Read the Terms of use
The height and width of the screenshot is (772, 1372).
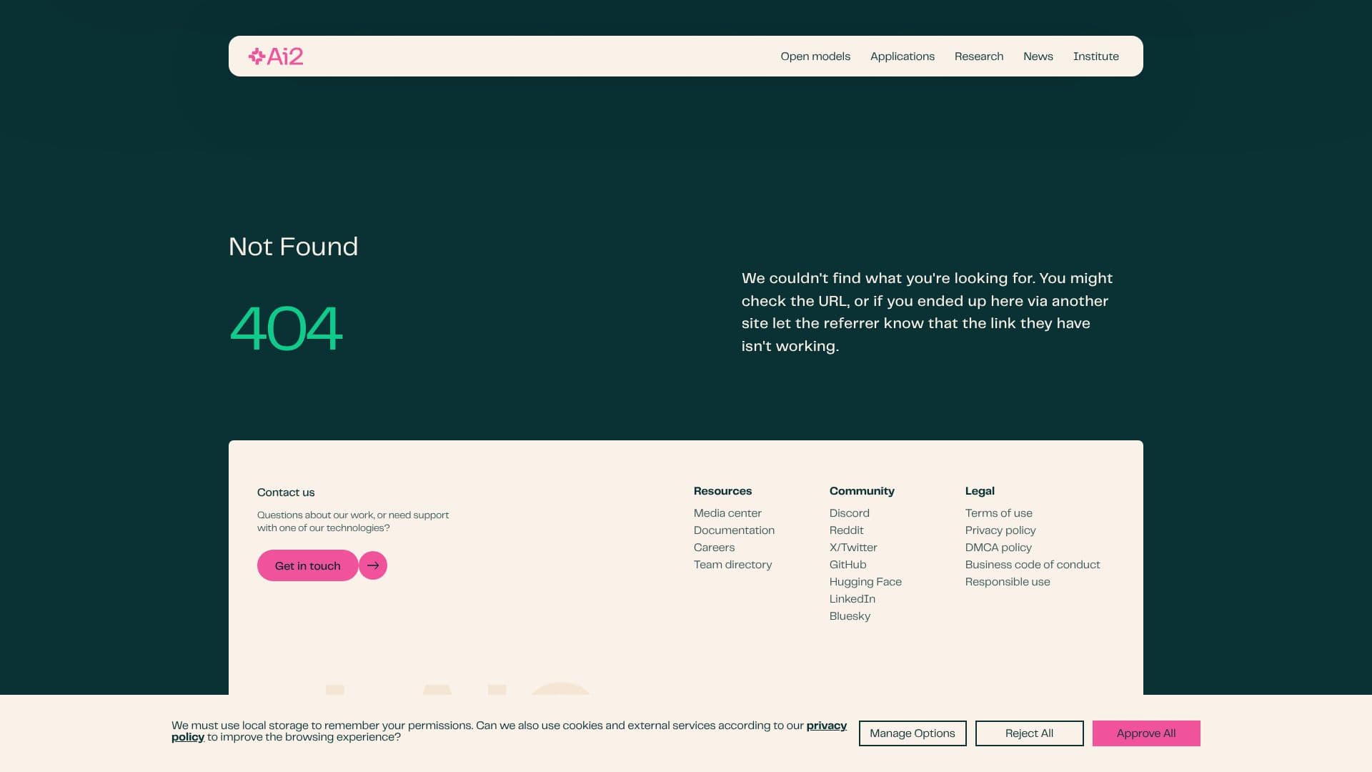tap(998, 513)
